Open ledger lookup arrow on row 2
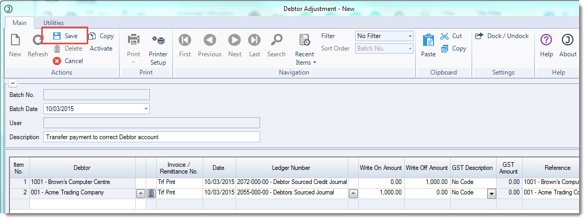This screenshot has height=221, width=587. (x=353, y=193)
